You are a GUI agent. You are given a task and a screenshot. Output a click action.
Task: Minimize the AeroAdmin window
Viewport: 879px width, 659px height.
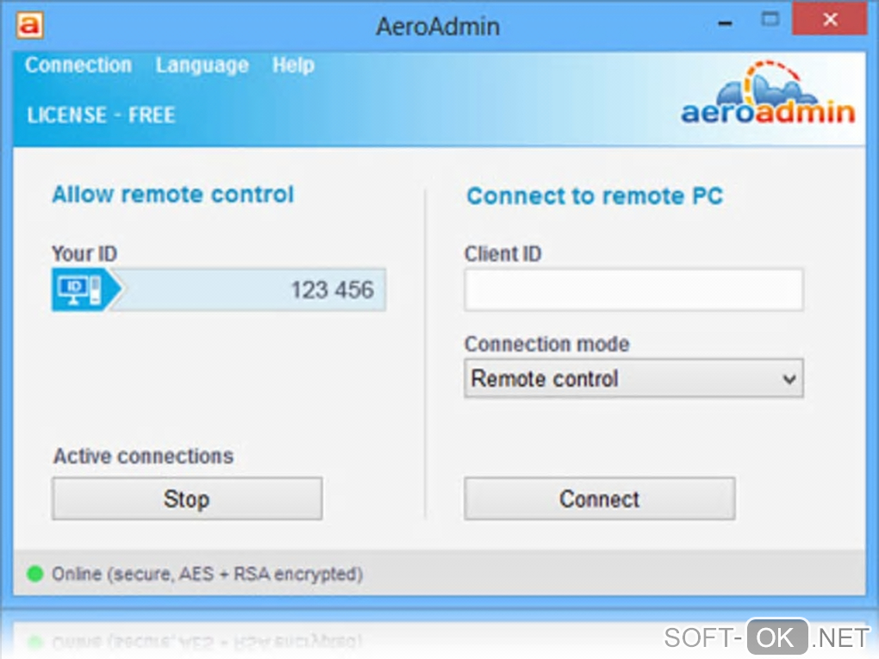click(x=726, y=23)
